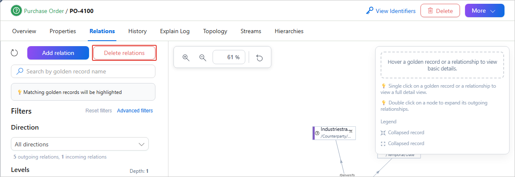Viewport: 515px width, 177px height.
Task: Switch to the Overview tab
Action: [x=24, y=31]
